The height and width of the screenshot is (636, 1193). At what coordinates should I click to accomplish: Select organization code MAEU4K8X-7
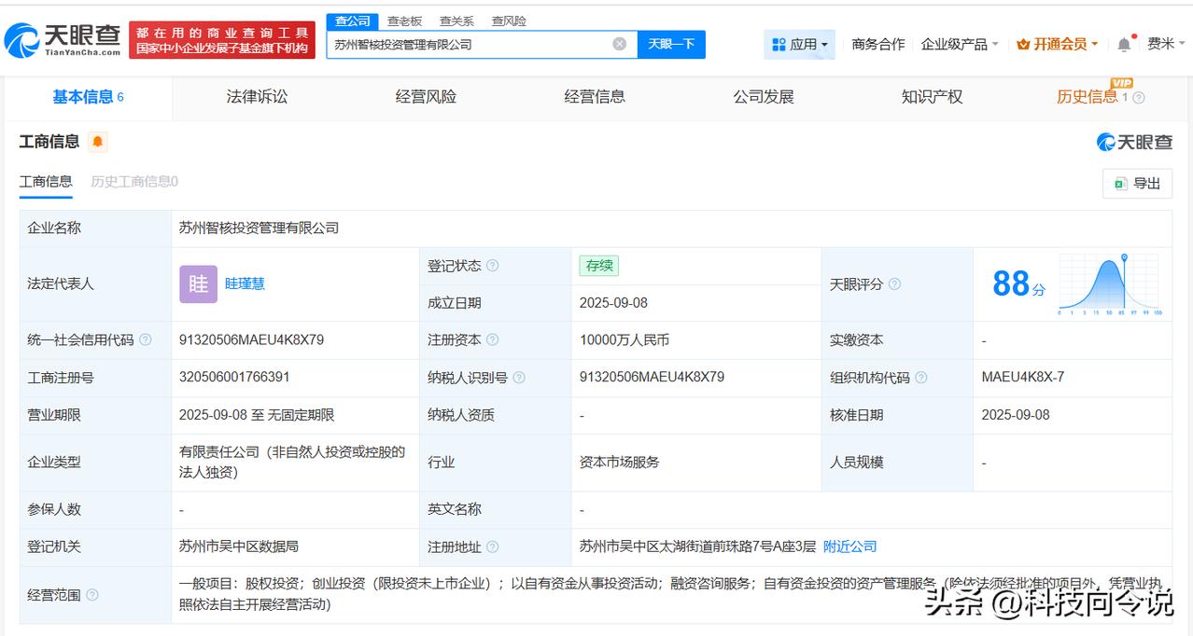tap(1023, 378)
